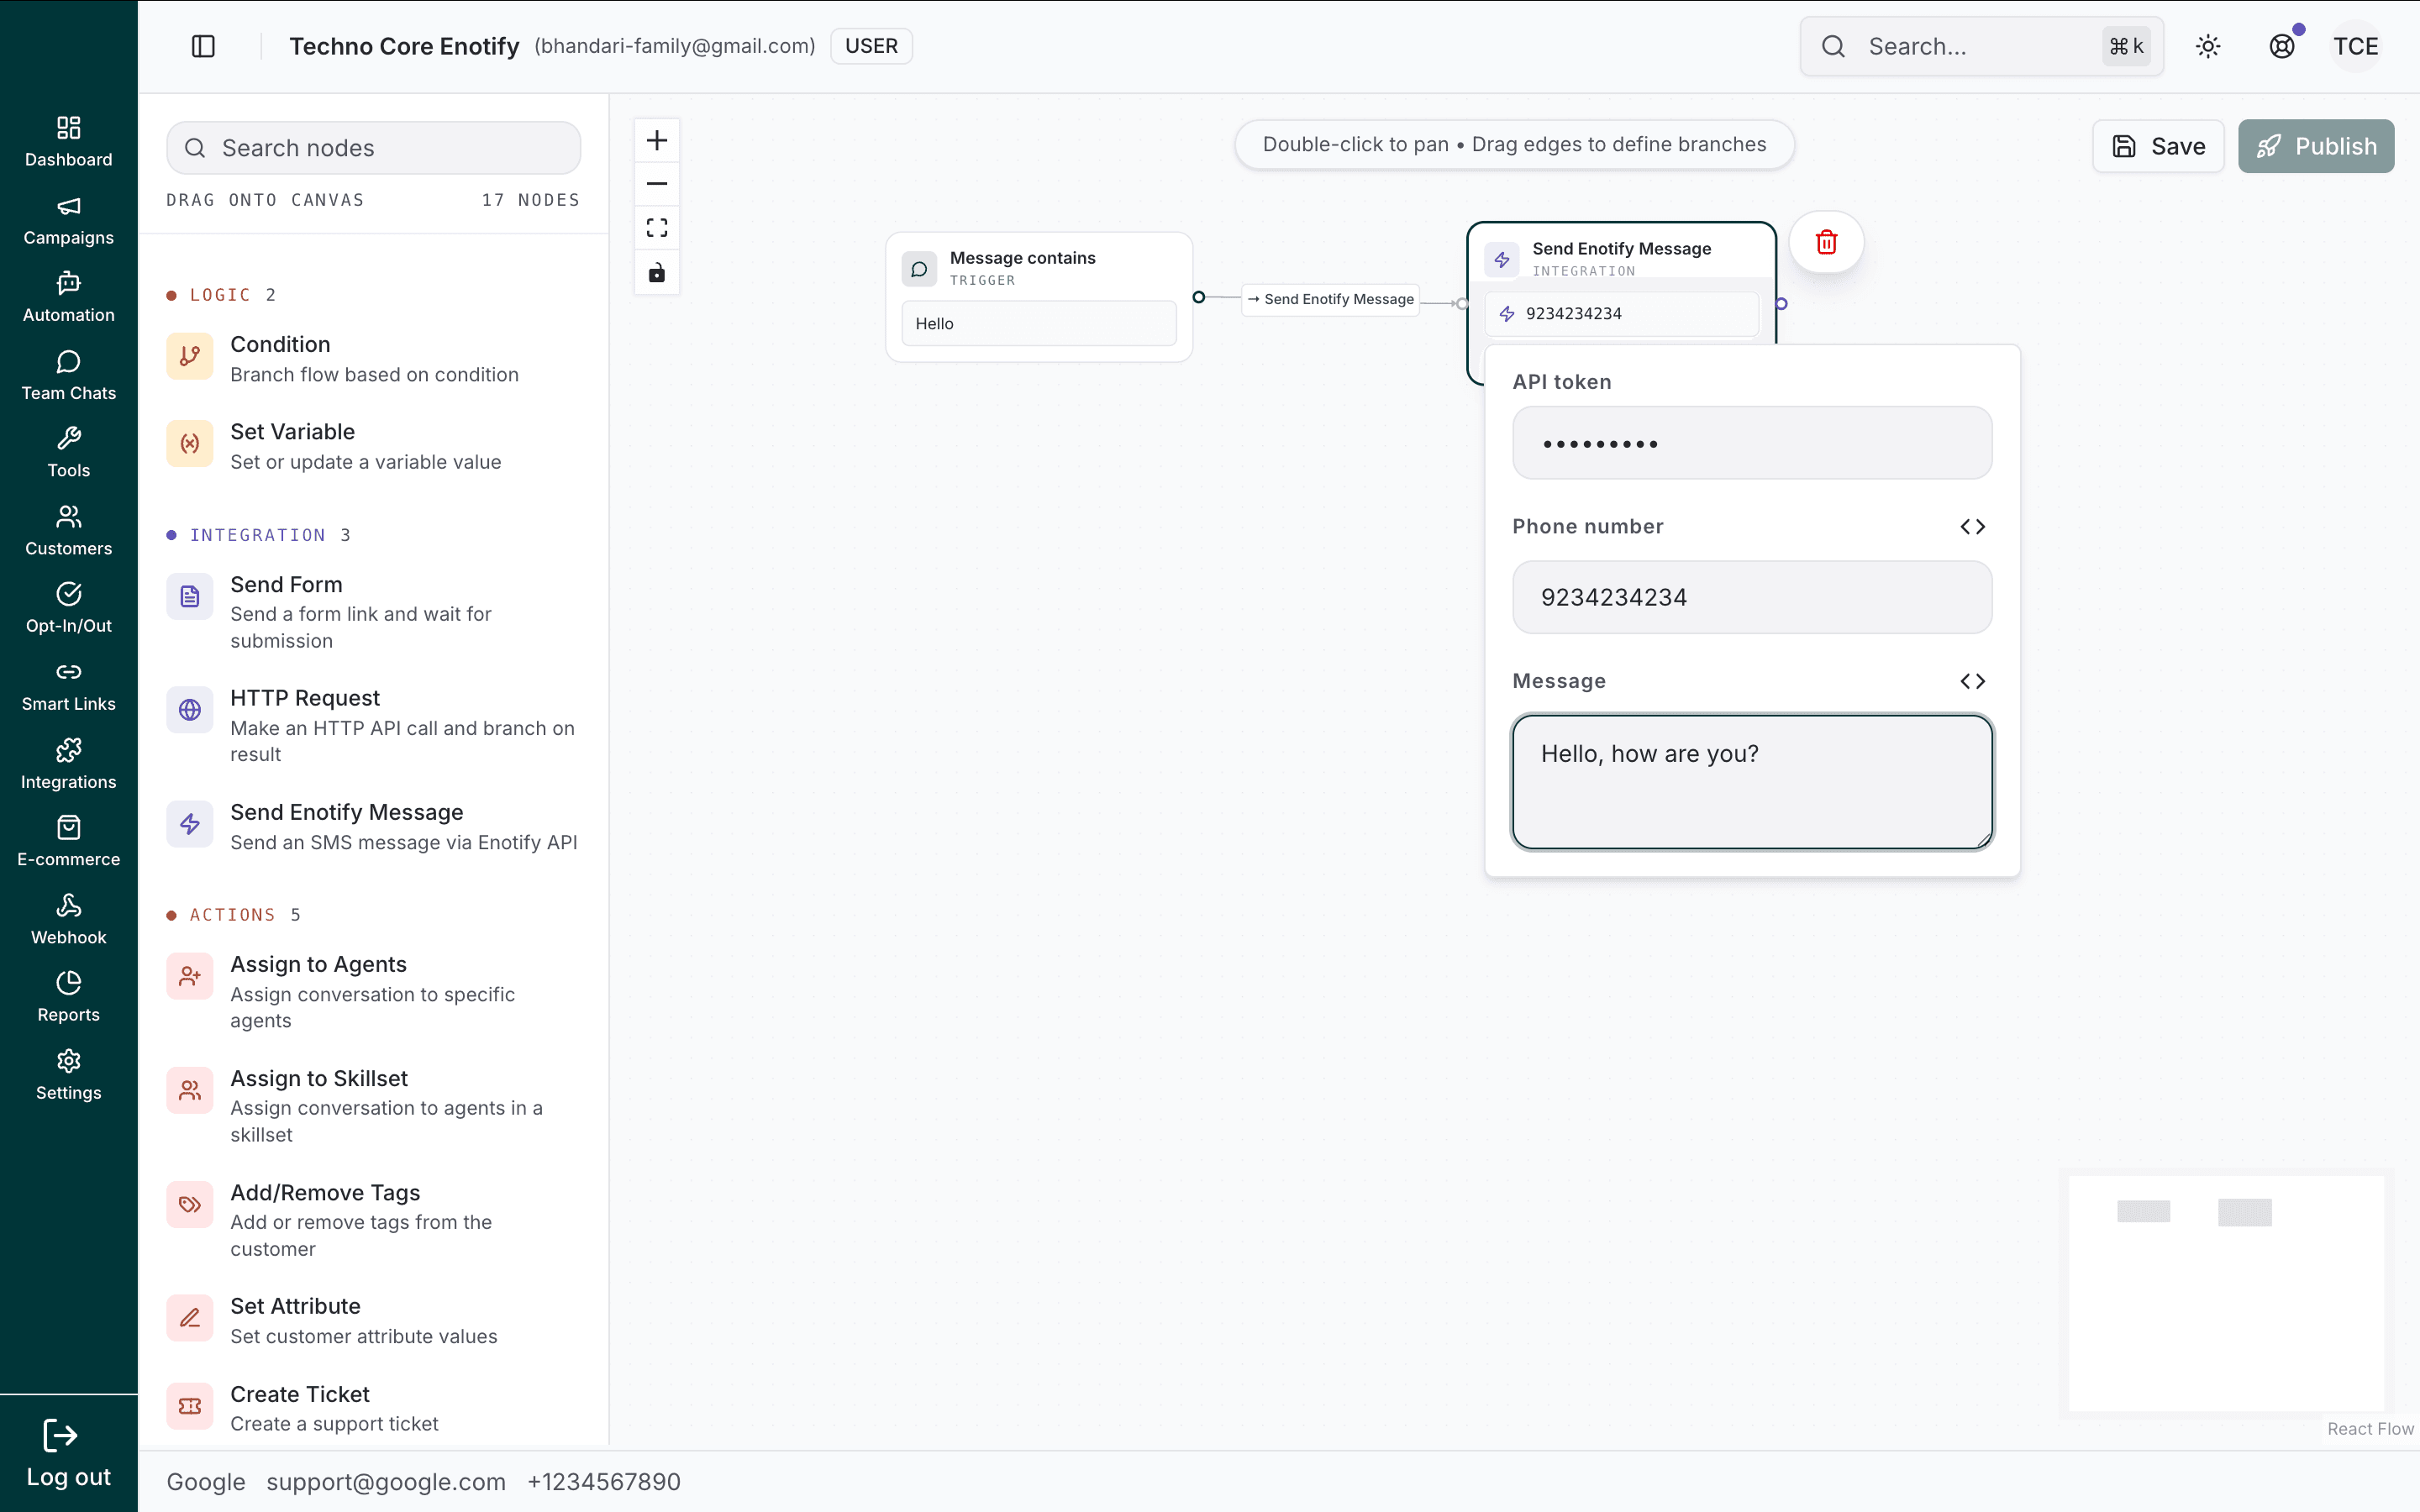Click the API token field
The width and height of the screenshot is (2420, 1512).
point(1752,443)
